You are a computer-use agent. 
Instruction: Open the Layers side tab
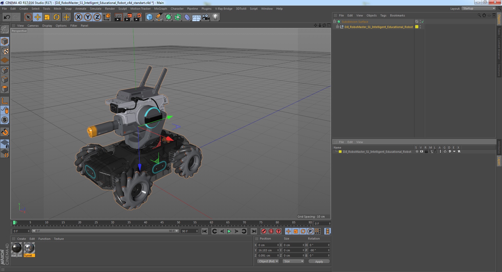(x=499, y=161)
